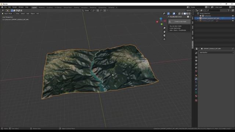Toggle visibility eye of third outliner object
This screenshot has height=132, width=235.
click(x=233, y=21)
